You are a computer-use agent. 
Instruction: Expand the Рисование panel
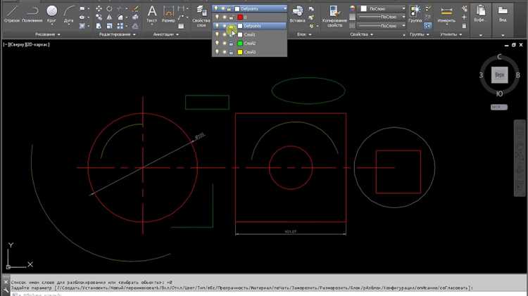click(x=47, y=34)
